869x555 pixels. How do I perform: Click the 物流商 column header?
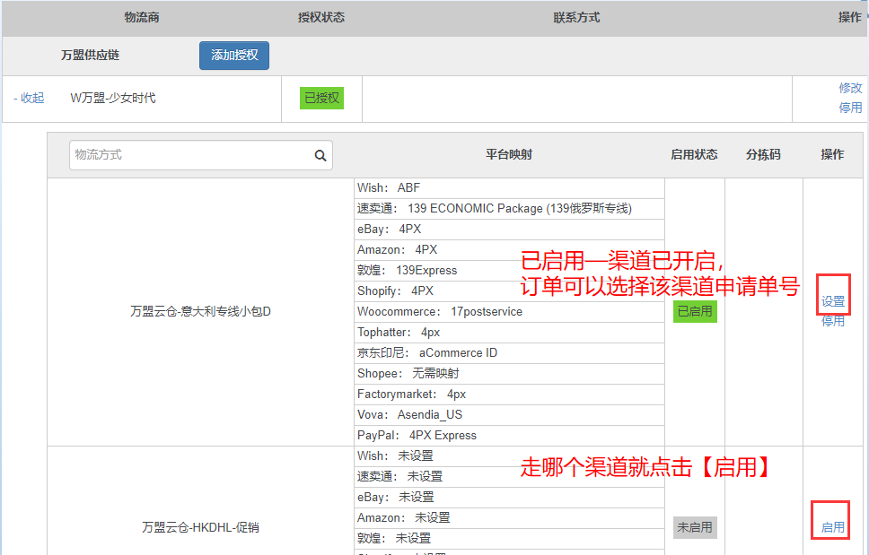(x=141, y=18)
